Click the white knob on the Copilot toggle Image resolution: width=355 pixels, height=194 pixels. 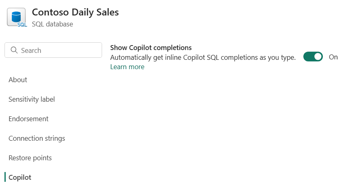pyautogui.click(x=318, y=57)
